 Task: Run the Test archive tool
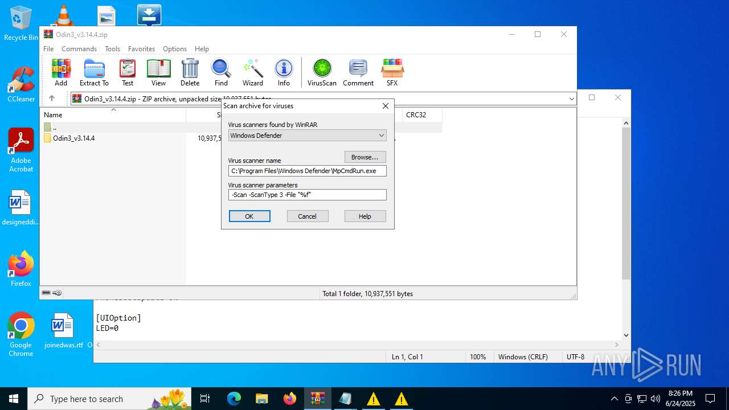[128, 72]
